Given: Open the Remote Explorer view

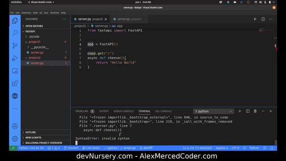Looking at the screenshot, I should click(15, 71).
